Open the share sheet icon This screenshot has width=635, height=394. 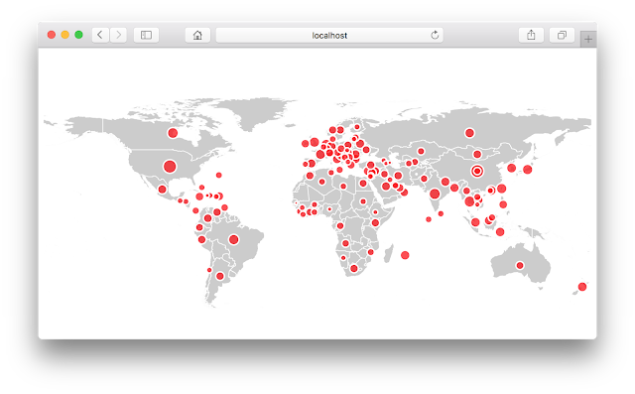coord(531,35)
